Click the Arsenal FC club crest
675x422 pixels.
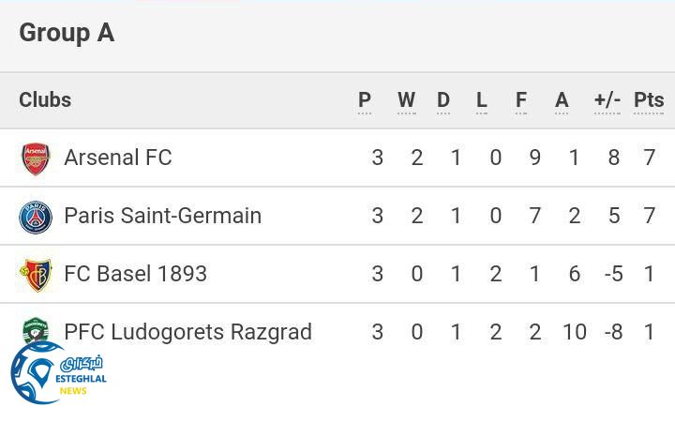36,158
